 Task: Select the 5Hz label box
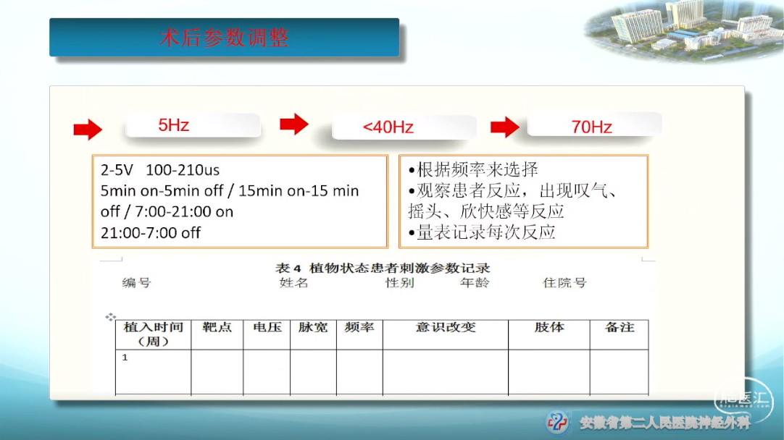click(x=193, y=124)
